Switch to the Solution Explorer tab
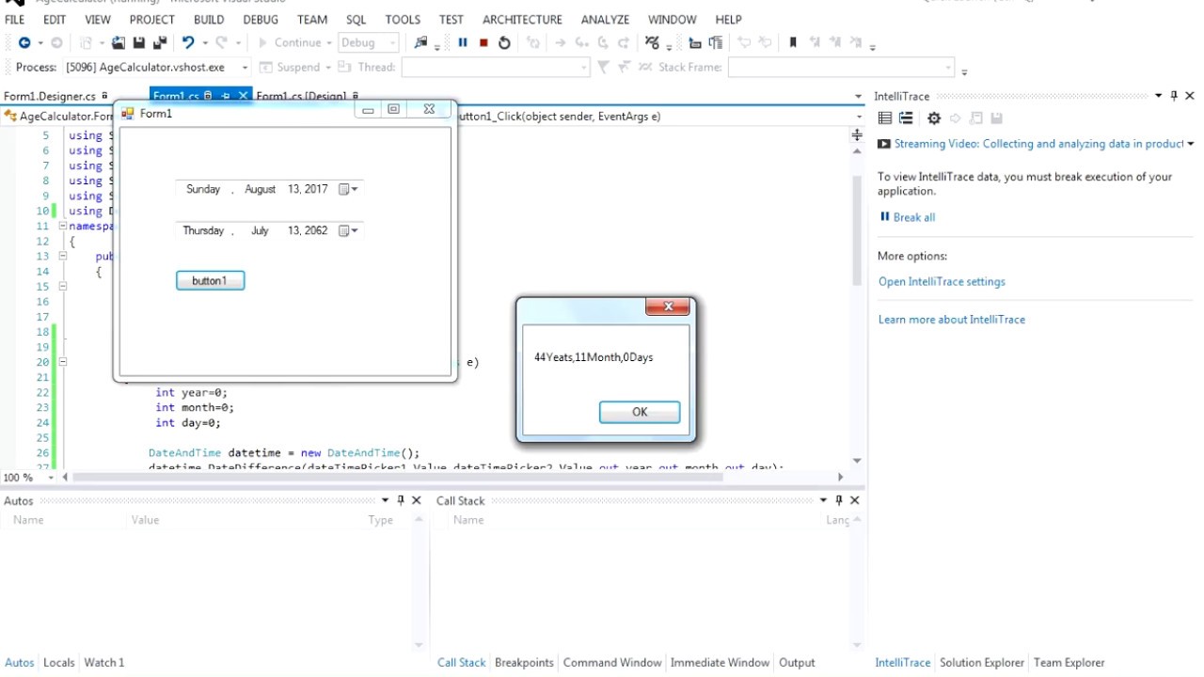 [982, 662]
